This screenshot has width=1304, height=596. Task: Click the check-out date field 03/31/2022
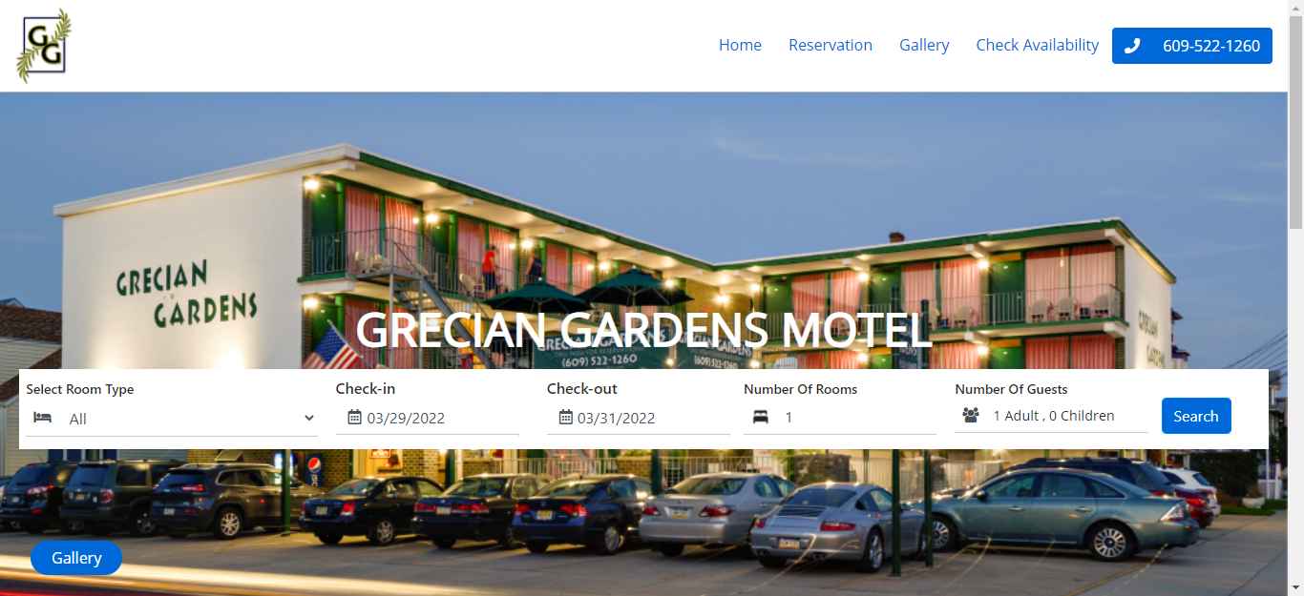tap(639, 418)
